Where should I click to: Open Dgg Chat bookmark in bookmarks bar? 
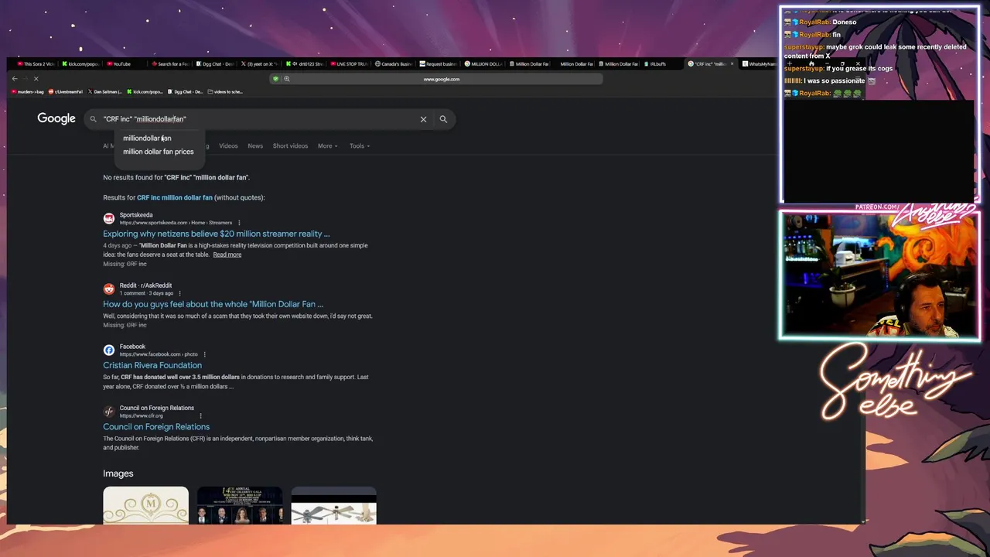pyautogui.click(x=186, y=91)
